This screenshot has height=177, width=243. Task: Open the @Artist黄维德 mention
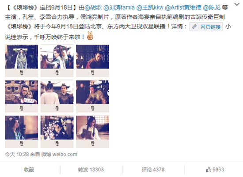click(x=183, y=7)
